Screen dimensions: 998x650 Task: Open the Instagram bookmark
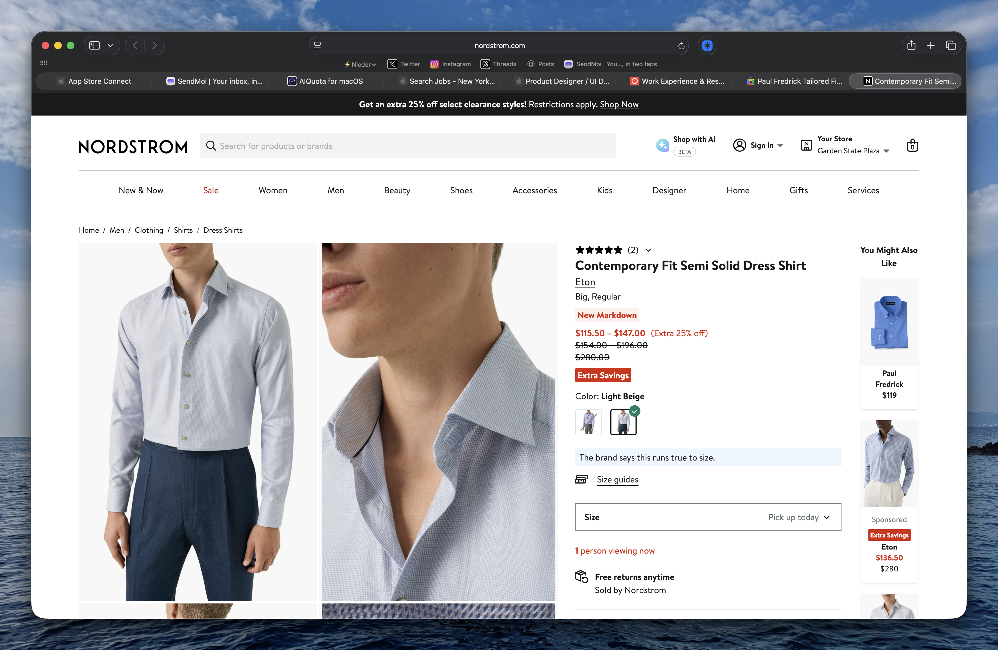coord(450,64)
